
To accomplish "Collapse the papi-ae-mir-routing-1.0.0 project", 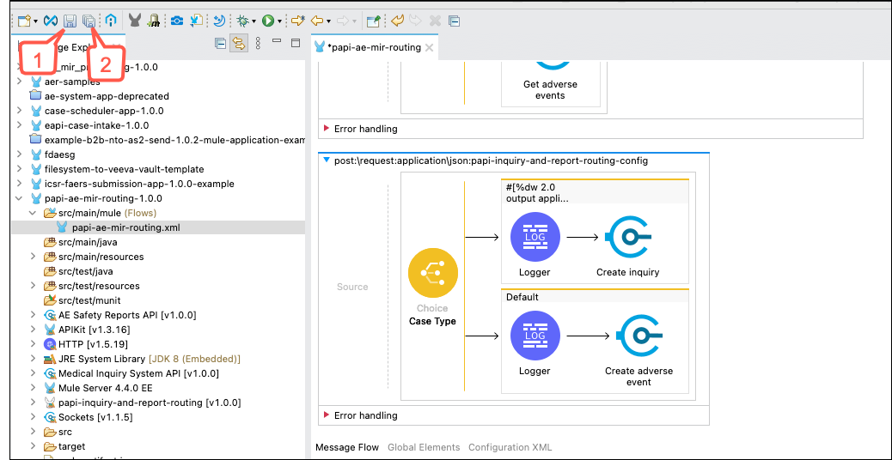I will point(20,199).
